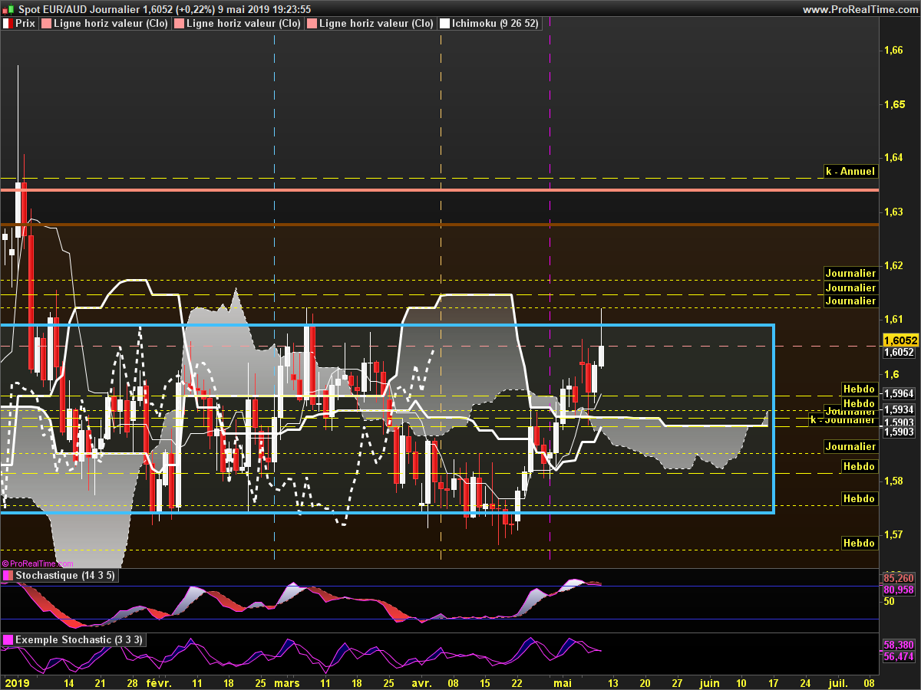Click the 24 date label on the axis
The image size is (921, 690).
[805, 682]
